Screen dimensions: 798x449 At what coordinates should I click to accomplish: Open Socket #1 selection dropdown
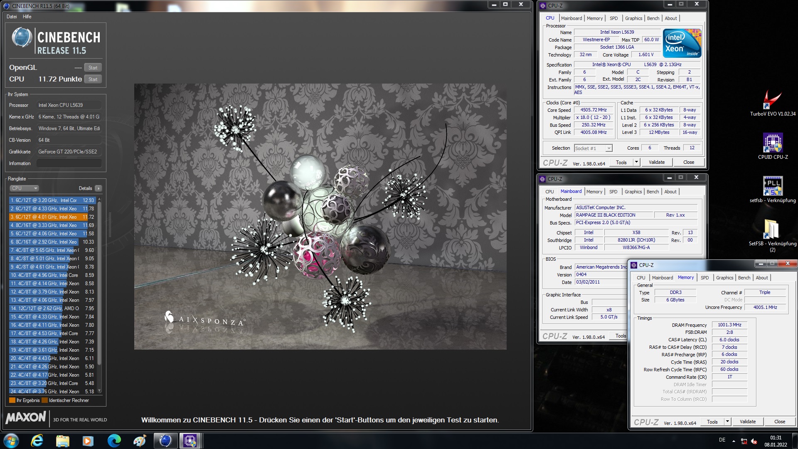593,148
